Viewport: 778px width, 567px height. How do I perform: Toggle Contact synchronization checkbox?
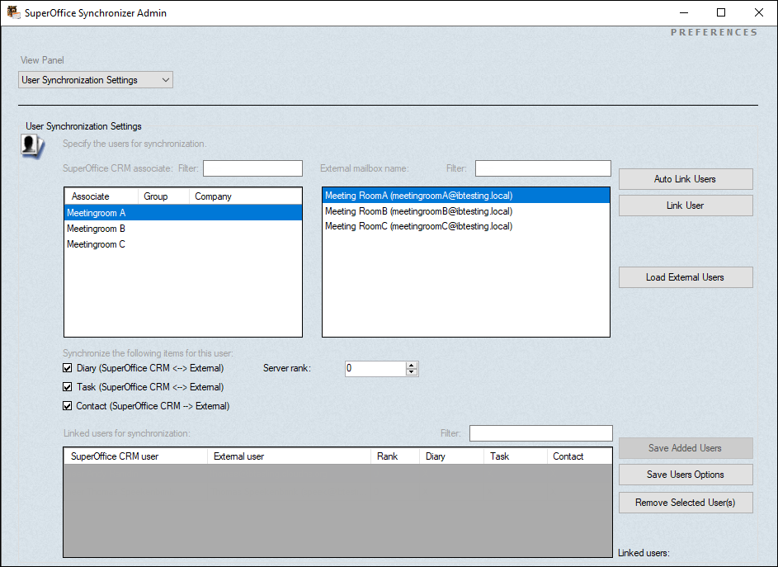point(68,405)
